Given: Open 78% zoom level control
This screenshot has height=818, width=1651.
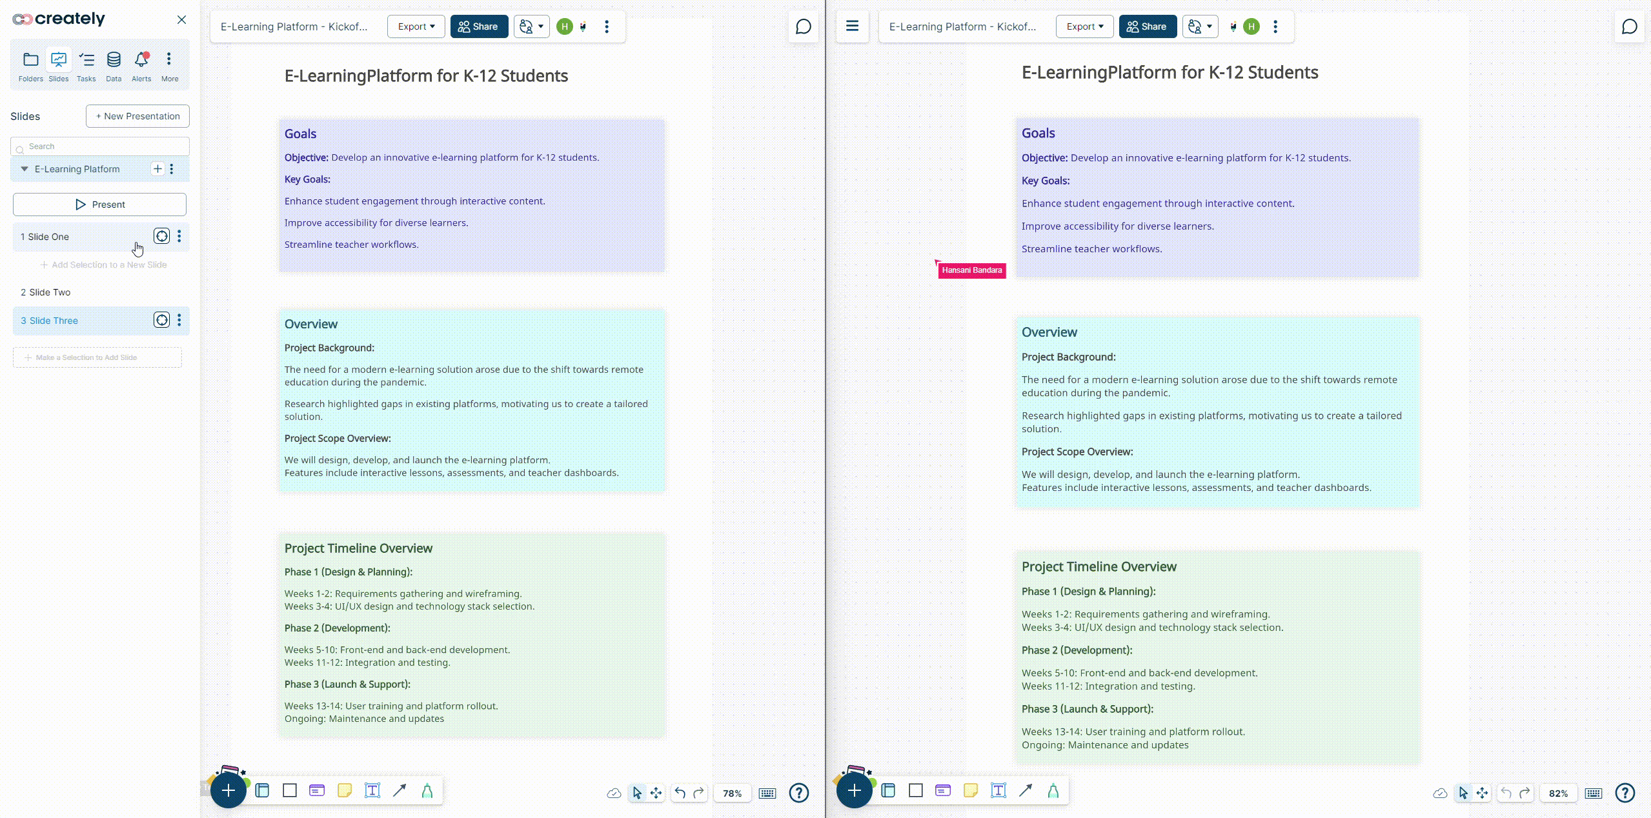Looking at the screenshot, I should 732,793.
